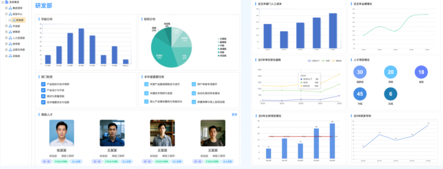Expand the 市场部 tree node
Image resolution: width=443 pixels, height=169 pixels.
[7, 26]
